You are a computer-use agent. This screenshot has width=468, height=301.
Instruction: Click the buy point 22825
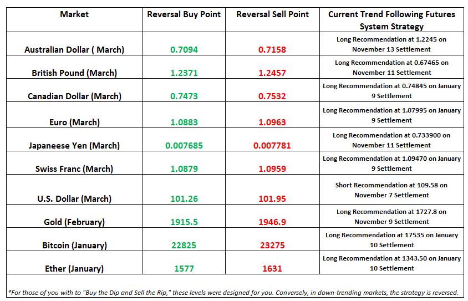click(x=184, y=245)
